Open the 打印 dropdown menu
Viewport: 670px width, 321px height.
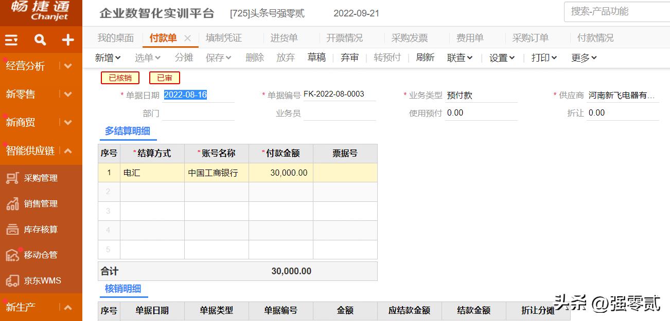(543, 58)
